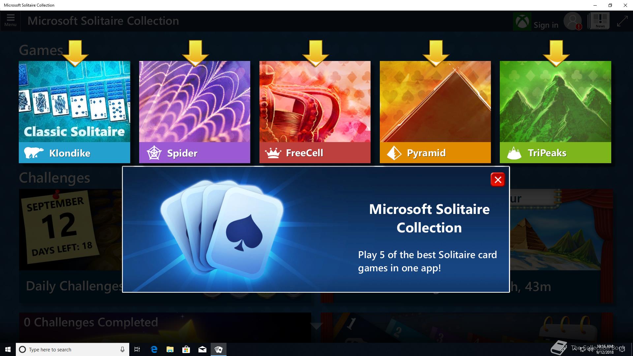Toggle fullscreen with the diagonal arrows icon
Screen dimensions: 633x356
click(x=622, y=21)
